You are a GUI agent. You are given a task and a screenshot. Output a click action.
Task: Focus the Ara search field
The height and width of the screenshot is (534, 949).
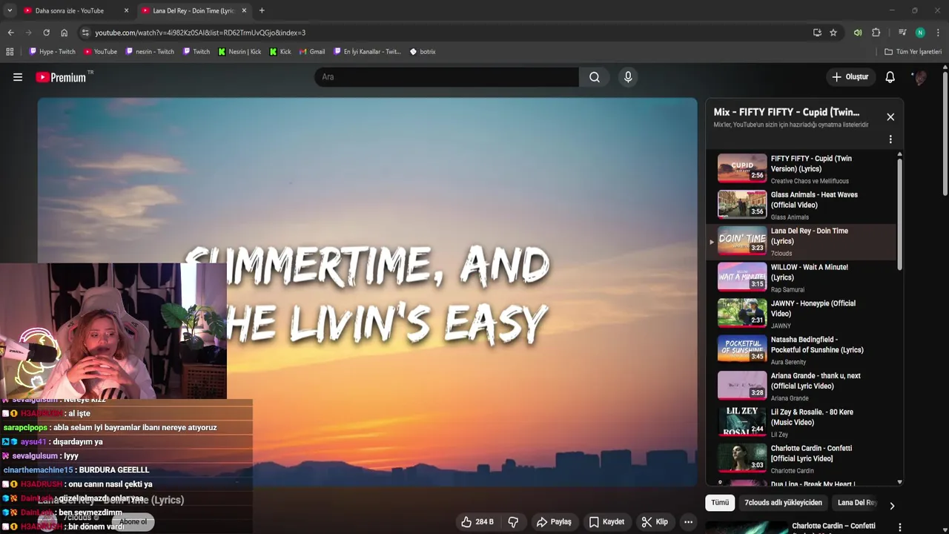446,77
